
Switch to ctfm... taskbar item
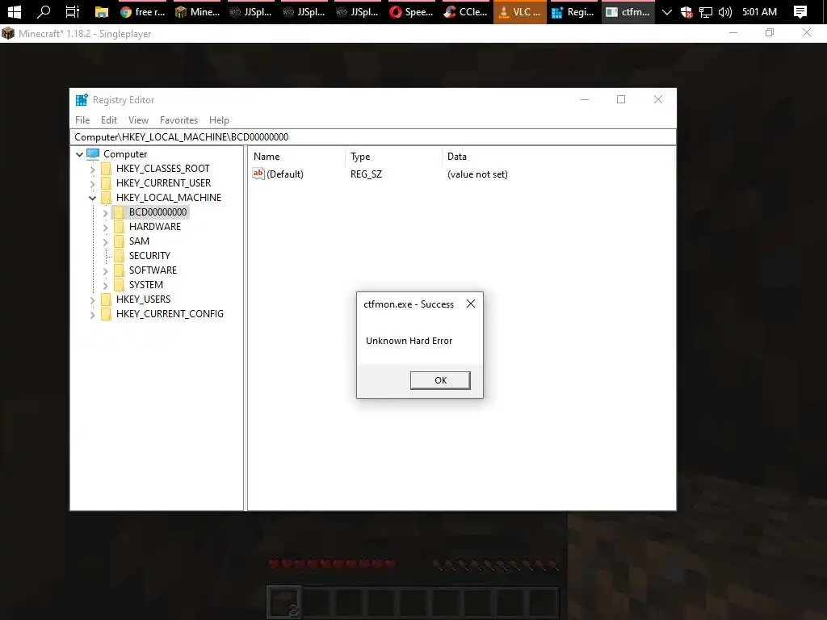pyautogui.click(x=628, y=11)
